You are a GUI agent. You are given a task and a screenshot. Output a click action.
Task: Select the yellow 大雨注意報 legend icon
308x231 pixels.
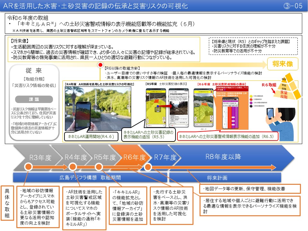[x=251, y=96]
